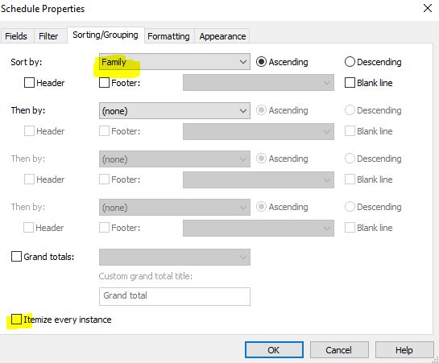The height and width of the screenshot is (363, 439).
Task: Open the Grand totals dropdown
Action: click(175, 257)
